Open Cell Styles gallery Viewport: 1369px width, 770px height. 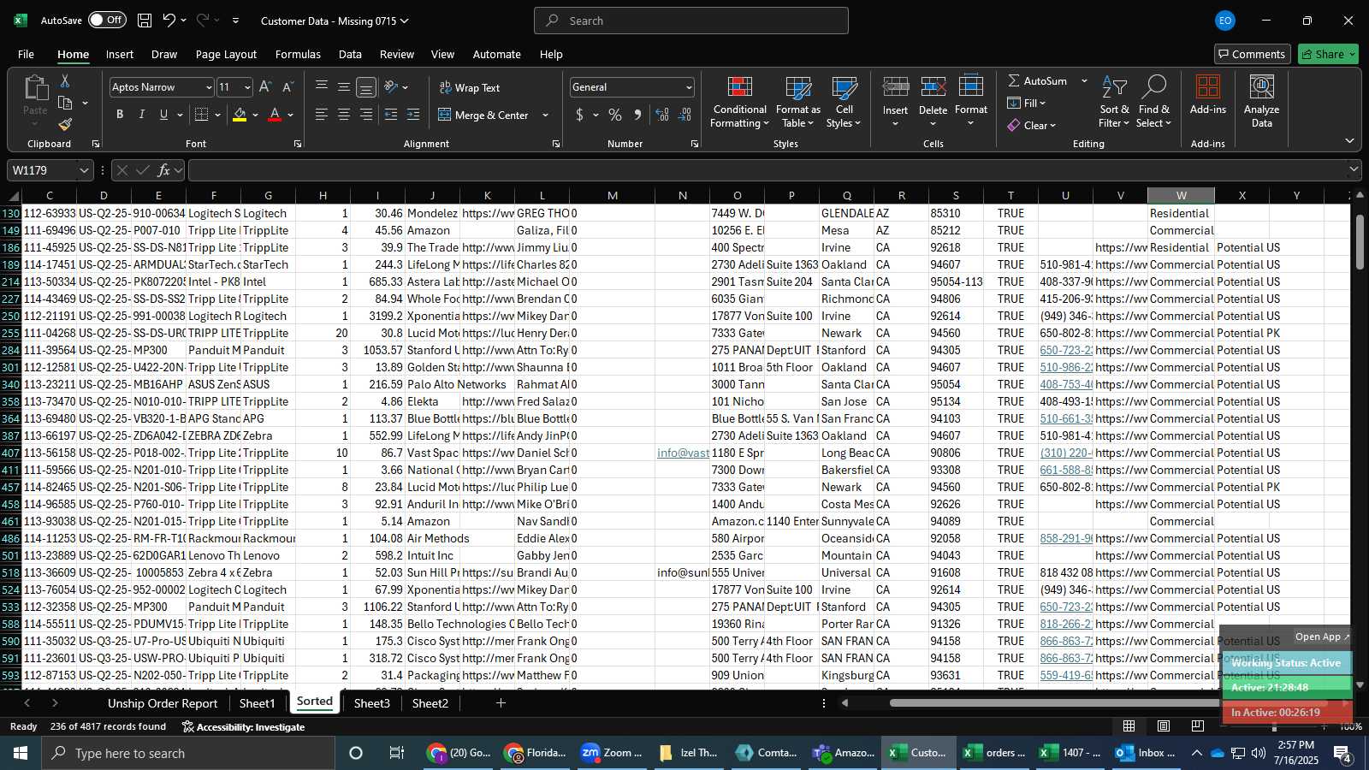(844, 103)
